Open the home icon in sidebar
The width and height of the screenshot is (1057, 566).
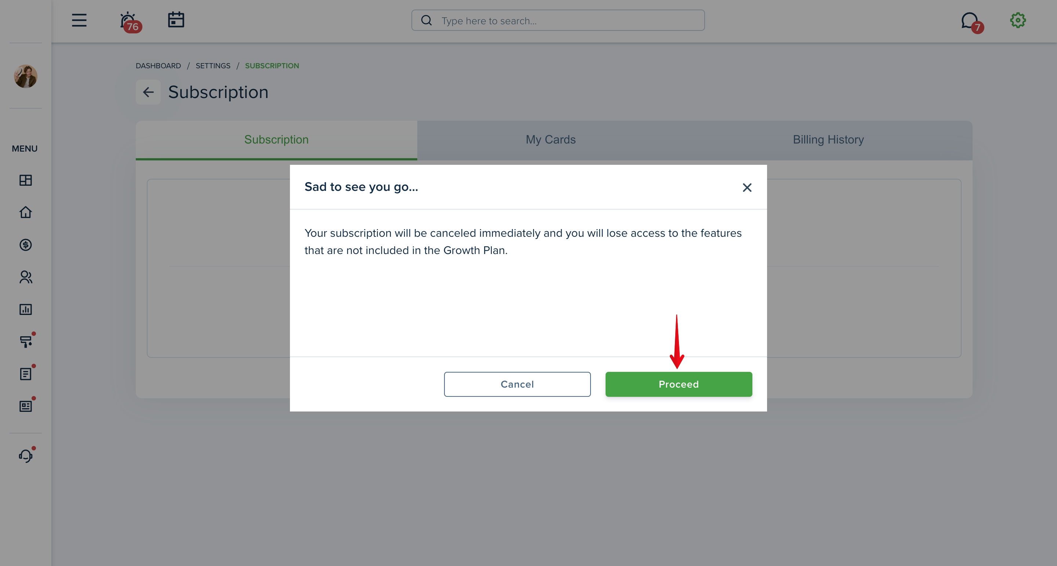(25, 212)
